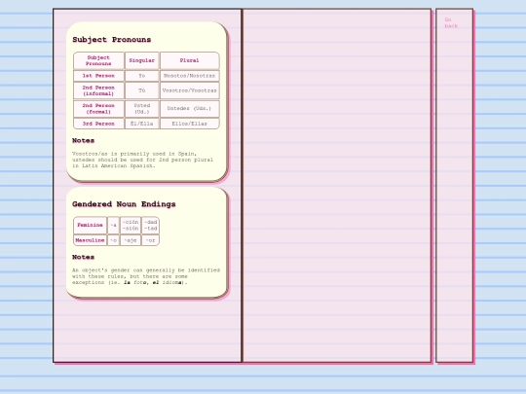This screenshot has height=394, width=526.
Task: Click the 'Él/Ella' cell
Action: pos(142,124)
